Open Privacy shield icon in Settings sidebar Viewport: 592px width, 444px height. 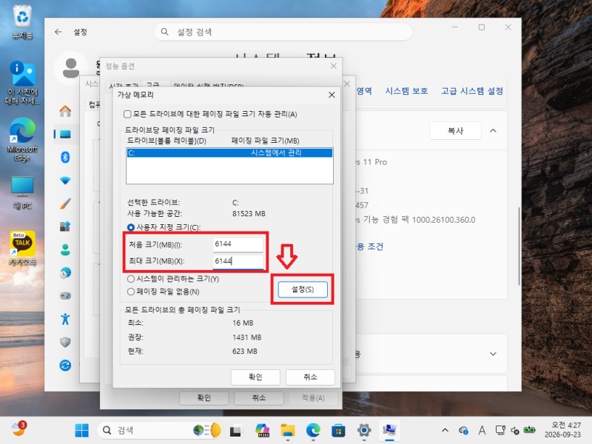point(65,342)
